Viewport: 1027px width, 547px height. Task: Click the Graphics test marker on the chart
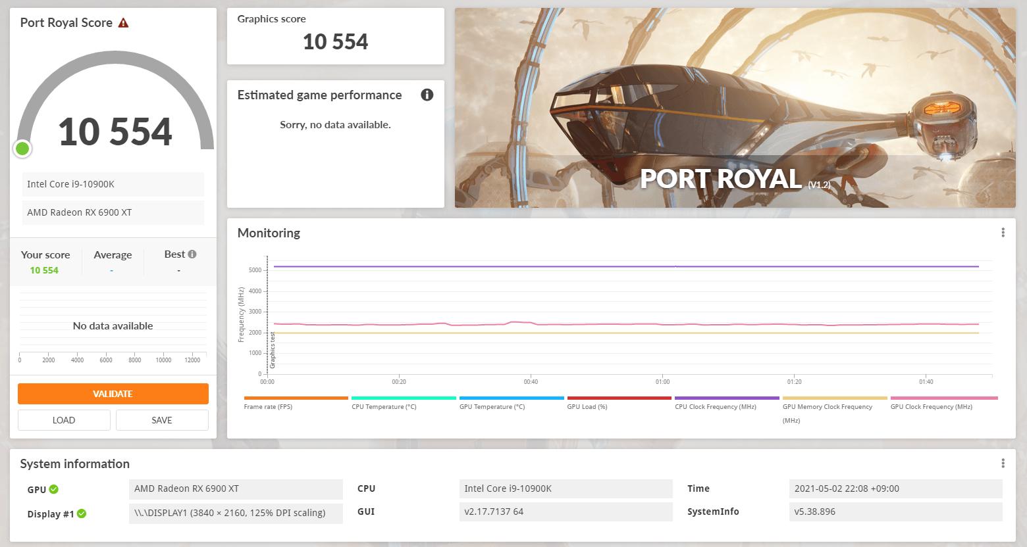point(273,350)
